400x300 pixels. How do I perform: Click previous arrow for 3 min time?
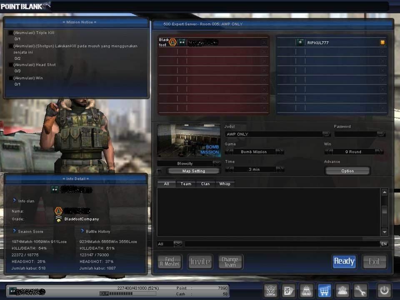pyautogui.click(x=229, y=170)
